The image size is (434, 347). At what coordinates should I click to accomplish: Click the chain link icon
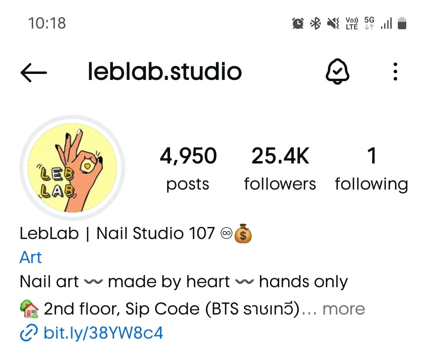coord(29,333)
